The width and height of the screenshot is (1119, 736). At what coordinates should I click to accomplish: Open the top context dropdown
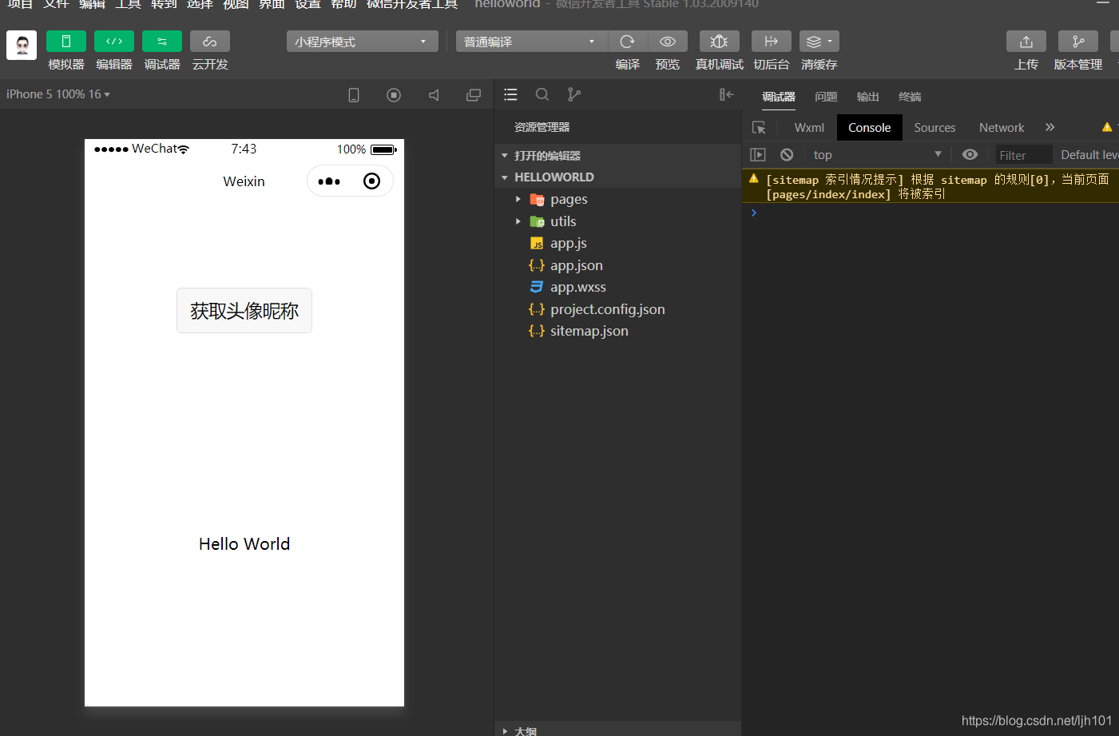point(877,155)
